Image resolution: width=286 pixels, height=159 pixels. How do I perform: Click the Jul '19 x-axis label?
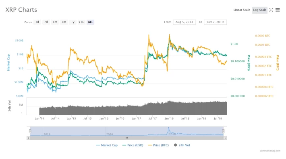pos(218,118)
